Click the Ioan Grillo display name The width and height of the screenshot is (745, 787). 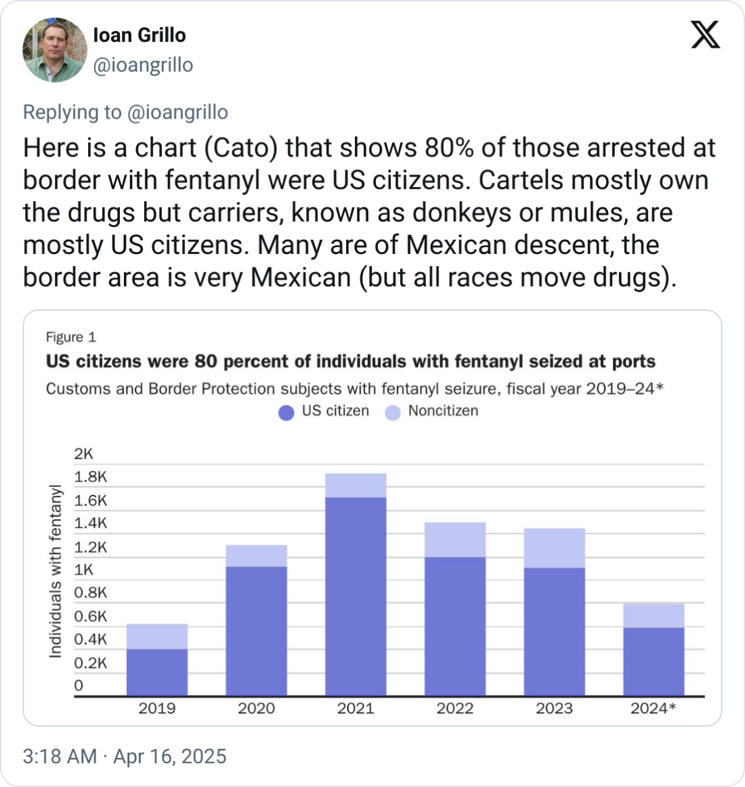(x=140, y=35)
